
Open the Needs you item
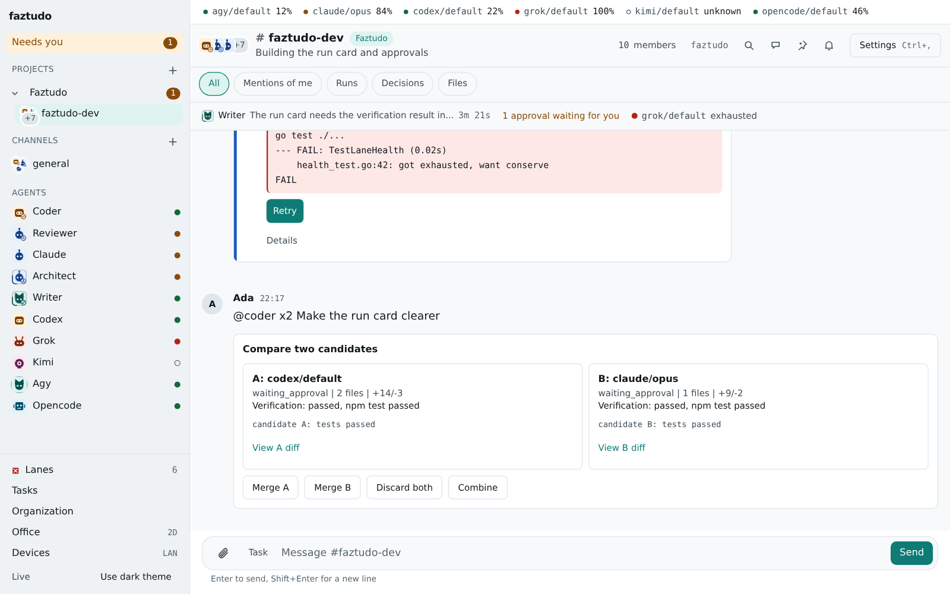[95, 43]
